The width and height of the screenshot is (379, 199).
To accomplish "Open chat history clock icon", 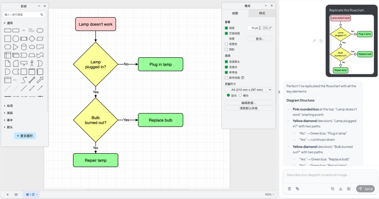I will (333, 189).
